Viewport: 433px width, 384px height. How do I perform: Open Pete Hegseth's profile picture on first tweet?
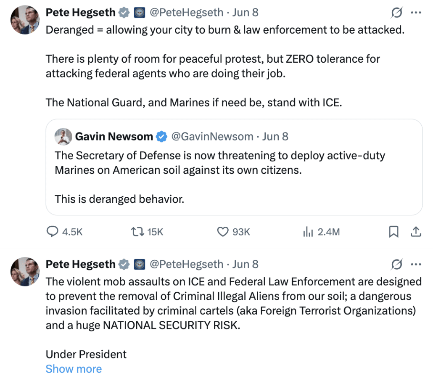pos(25,20)
